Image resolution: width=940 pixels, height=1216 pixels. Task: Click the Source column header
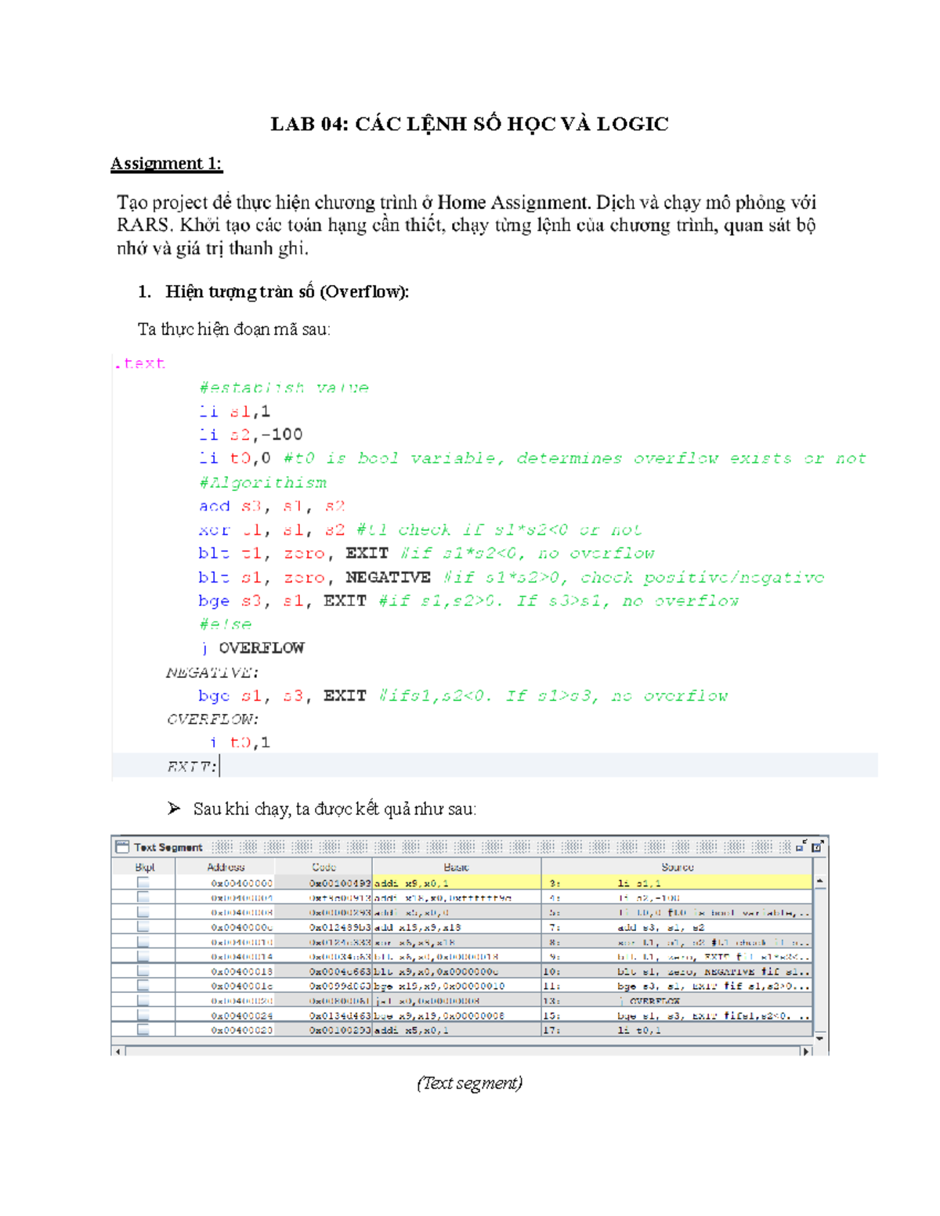(678, 867)
